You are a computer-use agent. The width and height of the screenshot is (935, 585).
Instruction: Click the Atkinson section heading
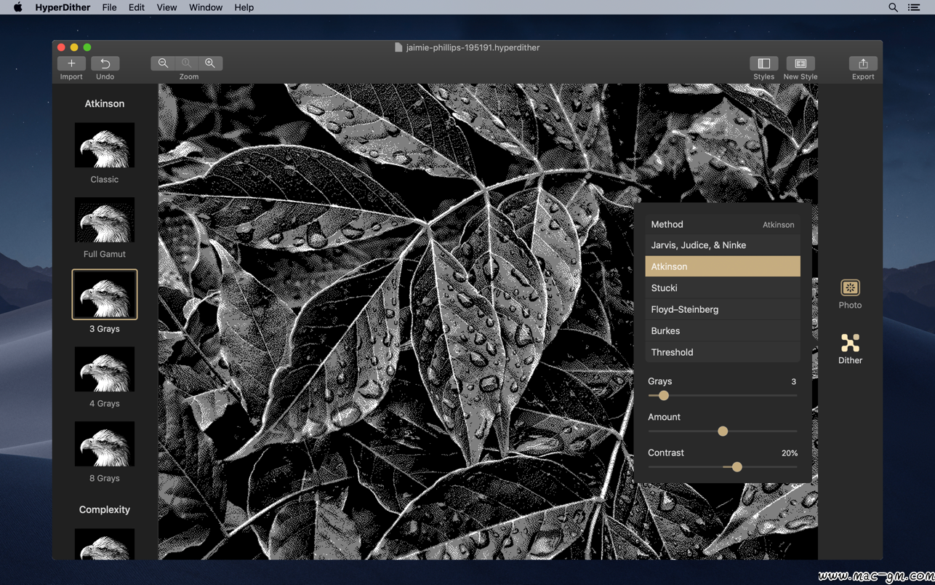click(x=105, y=104)
